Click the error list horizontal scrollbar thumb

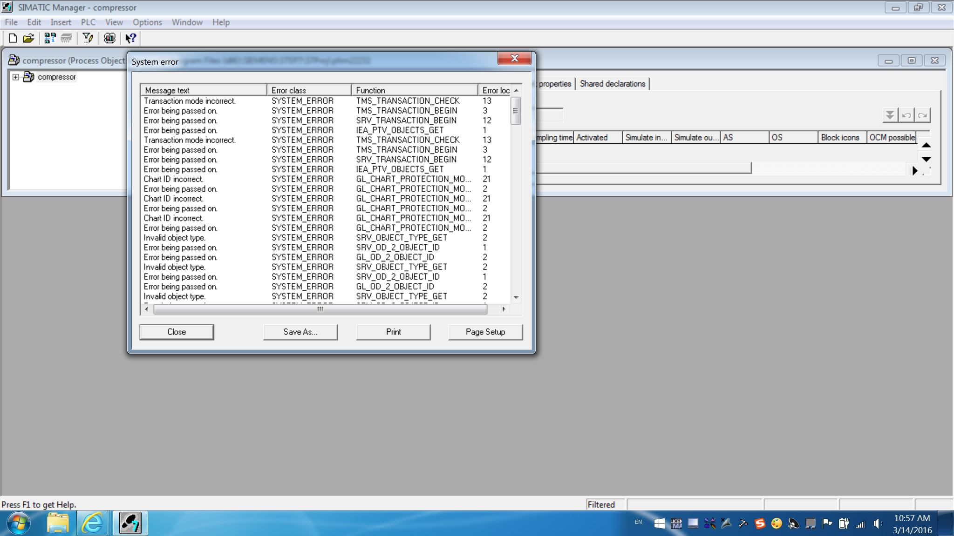click(x=320, y=309)
